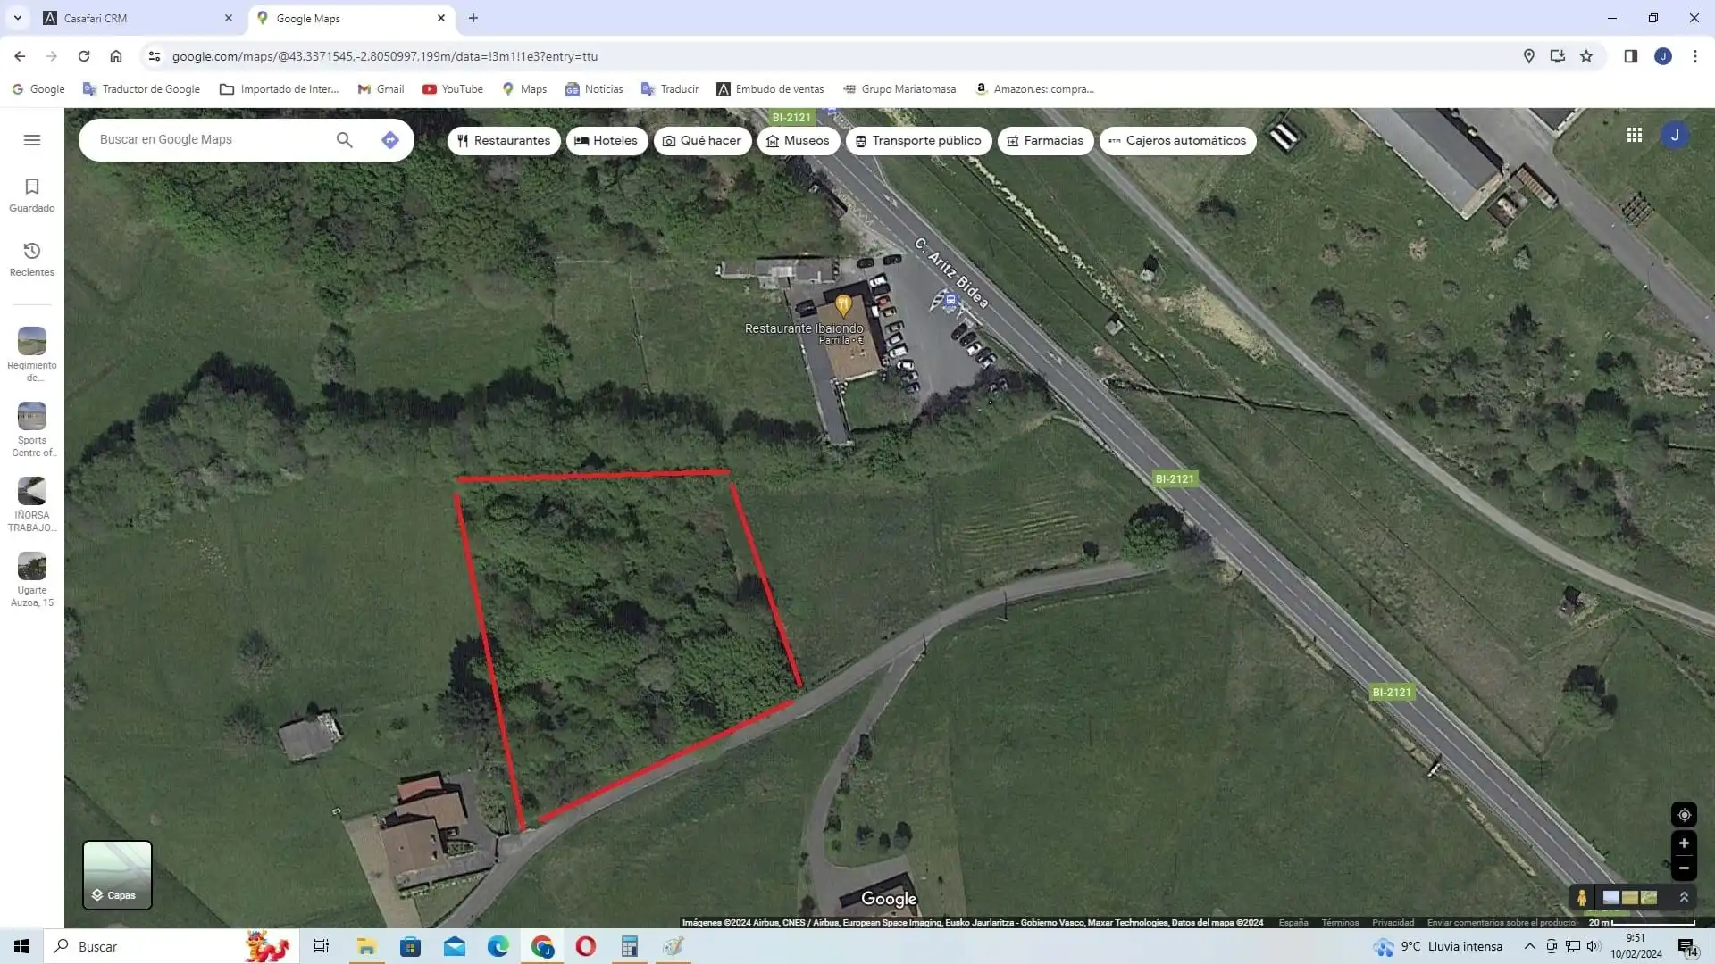Select the middle terrain imagery thumbnail
Screen dimensions: 1715x964
(x=1628, y=898)
